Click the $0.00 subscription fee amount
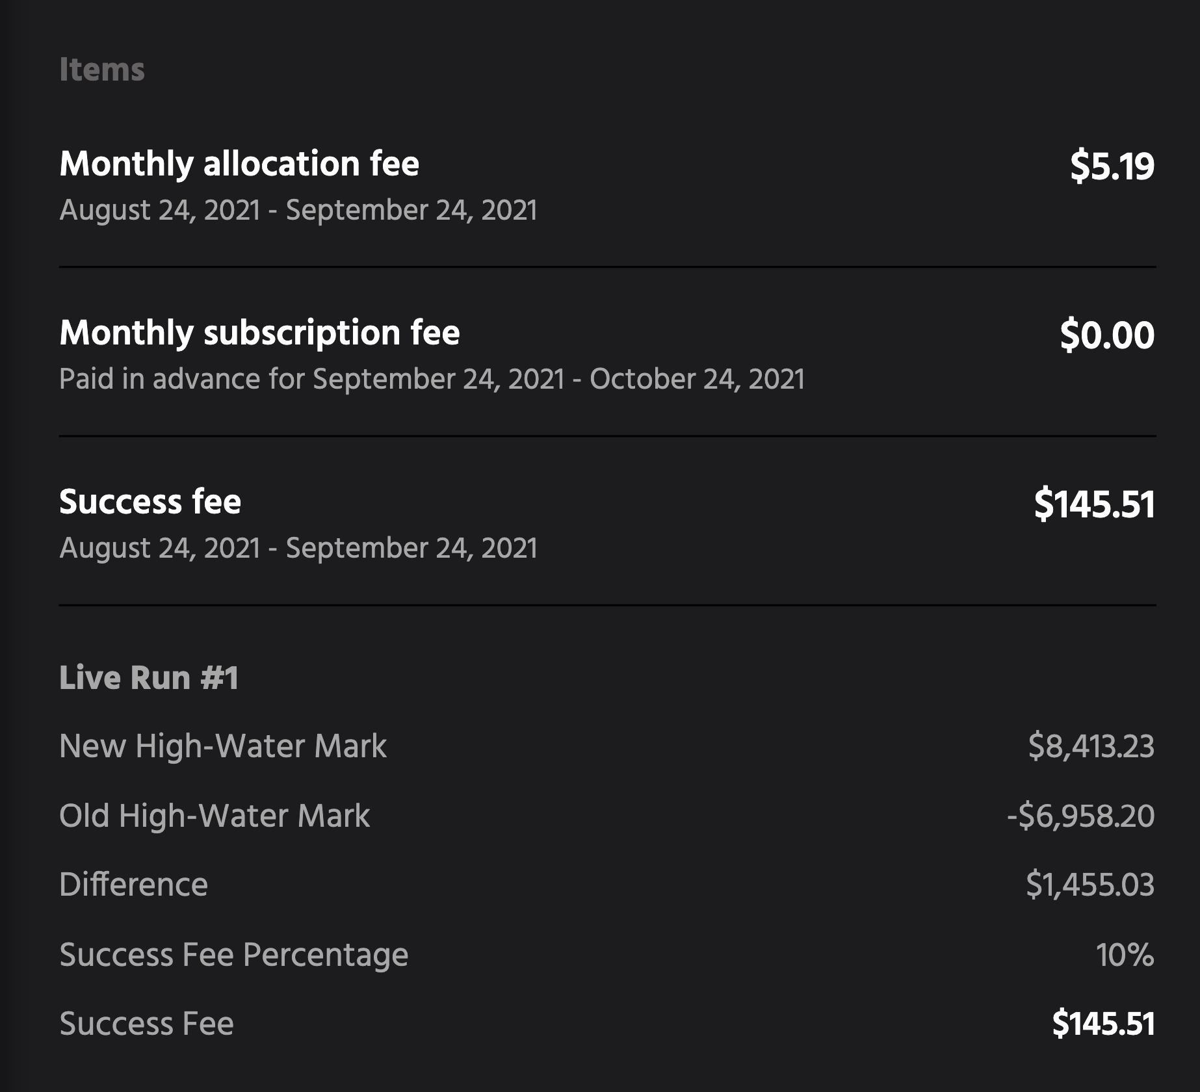This screenshot has height=1092, width=1200. click(x=1106, y=335)
